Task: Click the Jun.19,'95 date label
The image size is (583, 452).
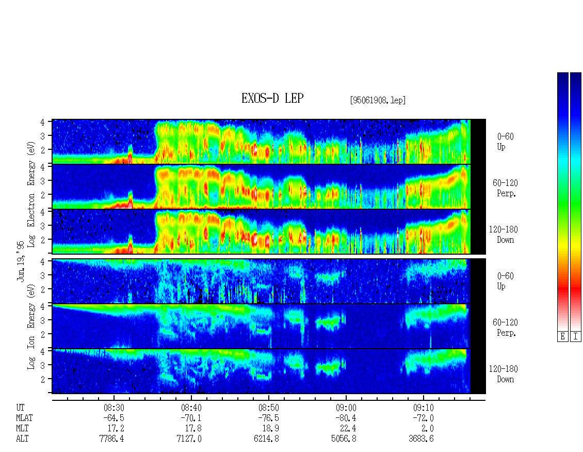Action: point(21,261)
